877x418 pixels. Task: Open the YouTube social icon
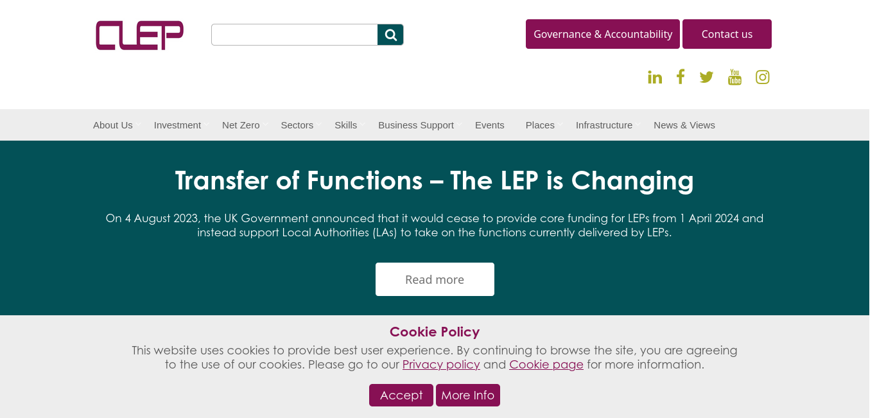pos(734,78)
